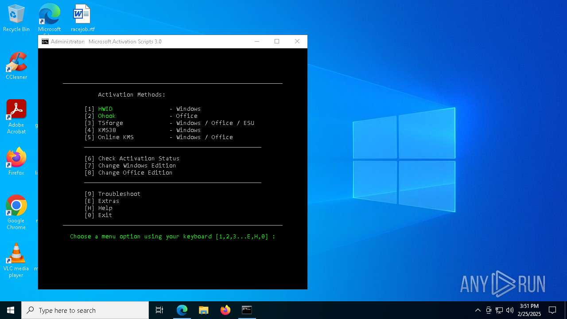Open the Windows Start menu
The height and width of the screenshot is (319, 567).
[x=11, y=310]
